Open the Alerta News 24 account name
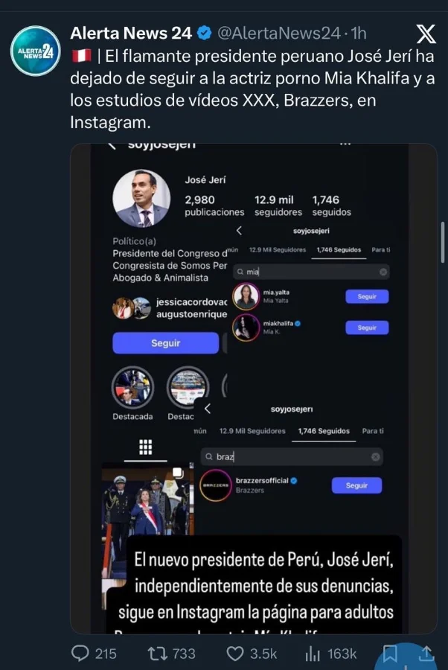This screenshot has width=448, height=670. point(131,33)
